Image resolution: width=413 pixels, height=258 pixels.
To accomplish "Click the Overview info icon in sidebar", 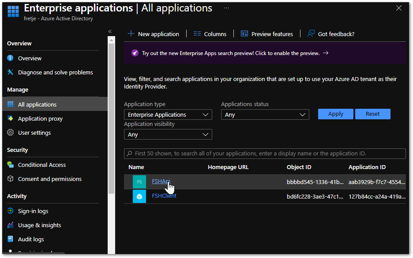I will [x=11, y=58].
